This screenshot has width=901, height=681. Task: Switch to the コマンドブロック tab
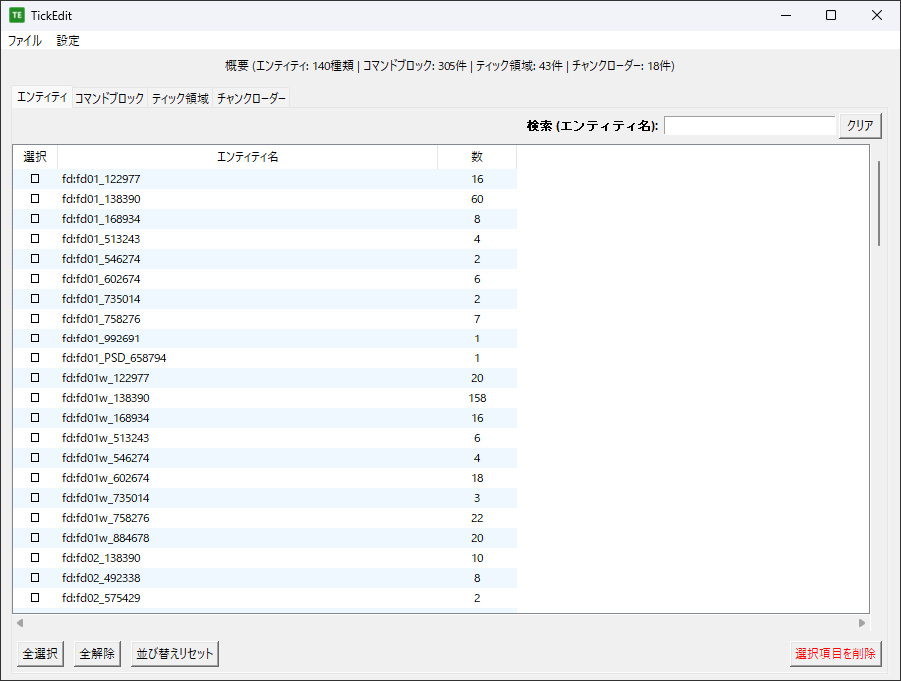[109, 98]
